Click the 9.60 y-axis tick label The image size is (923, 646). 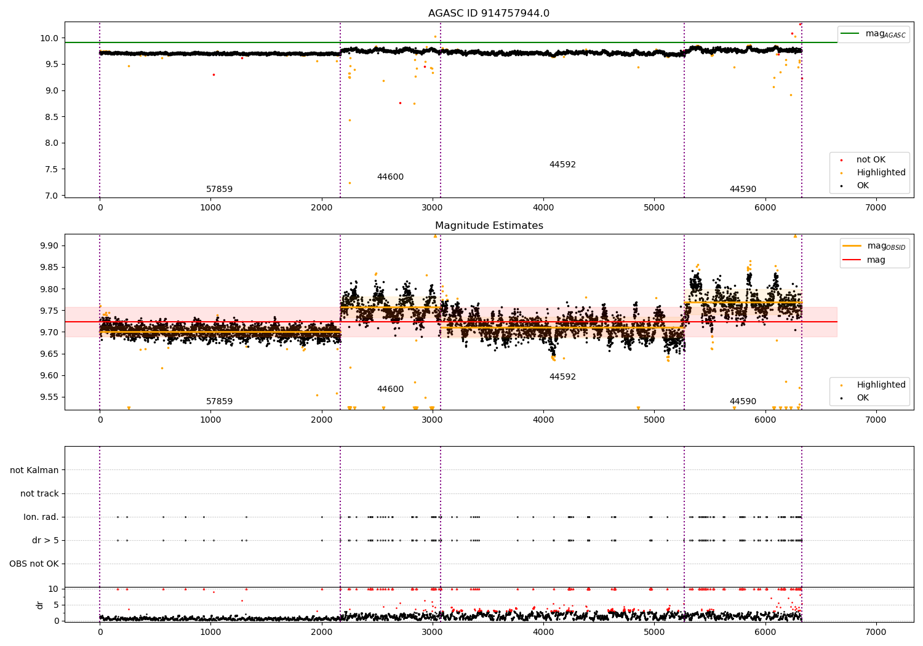[x=50, y=376]
